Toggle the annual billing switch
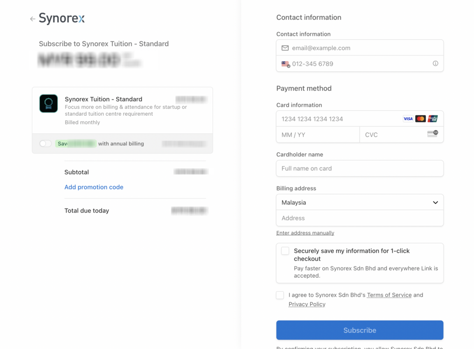Screen dimensions: 474x349 (45, 143)
